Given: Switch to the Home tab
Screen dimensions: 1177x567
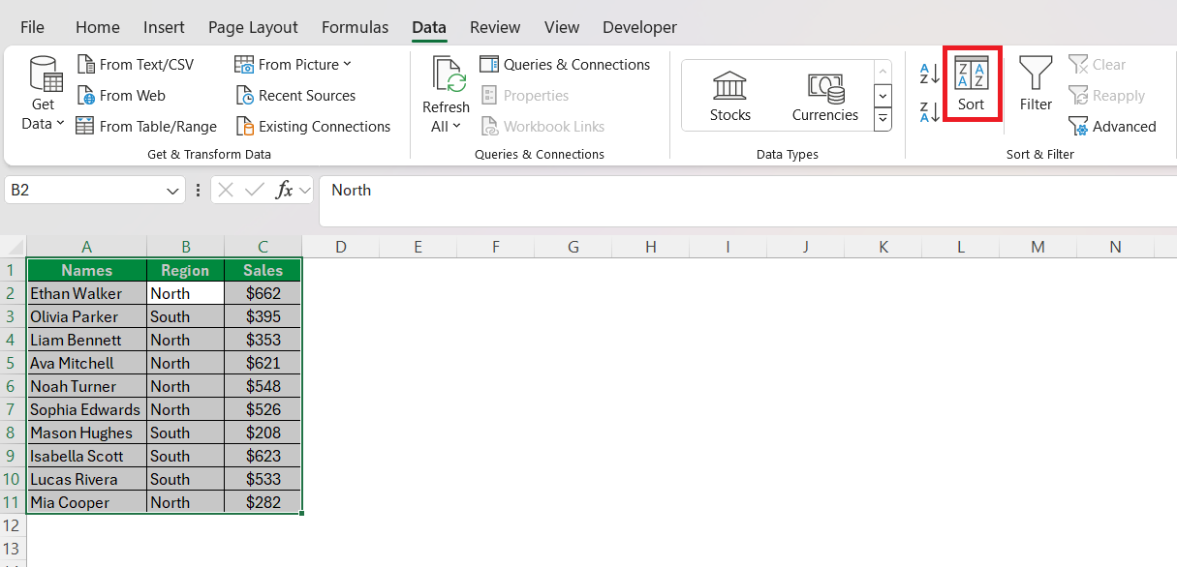Looking at the screenshot, I should click(98, 27).
